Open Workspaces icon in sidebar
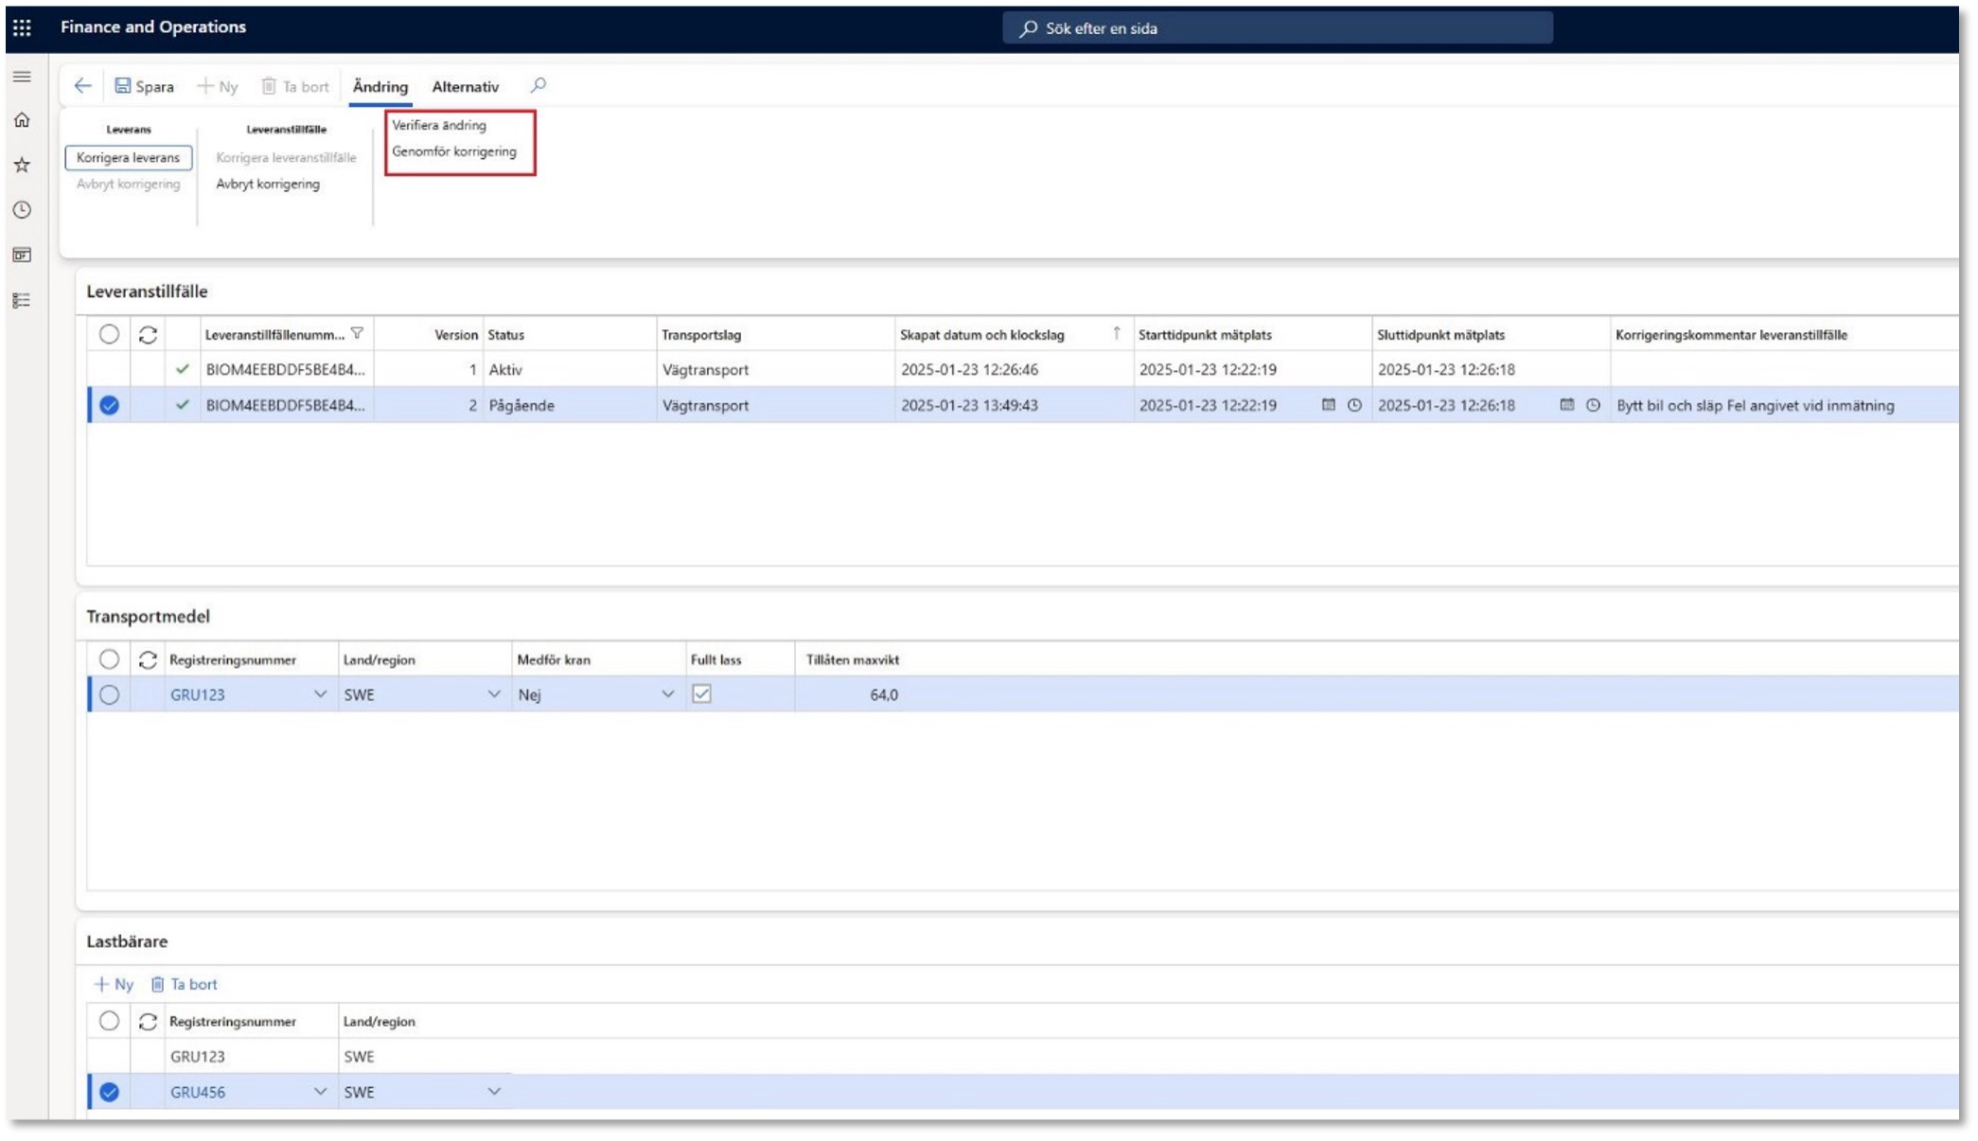The image size is (1978, 1141). tap(22, 255)
